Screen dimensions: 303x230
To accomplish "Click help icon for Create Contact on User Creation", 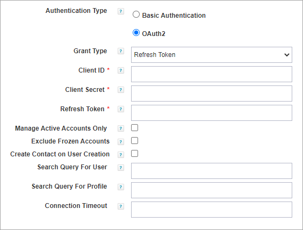I will (x=121, y=155).
